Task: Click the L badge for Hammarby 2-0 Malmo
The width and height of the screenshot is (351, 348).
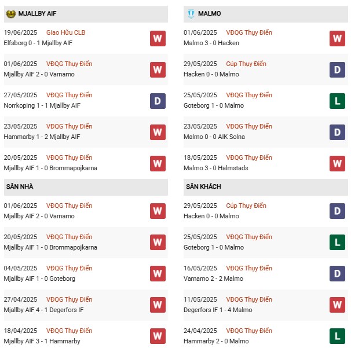Action: click(x=337, y=336)
